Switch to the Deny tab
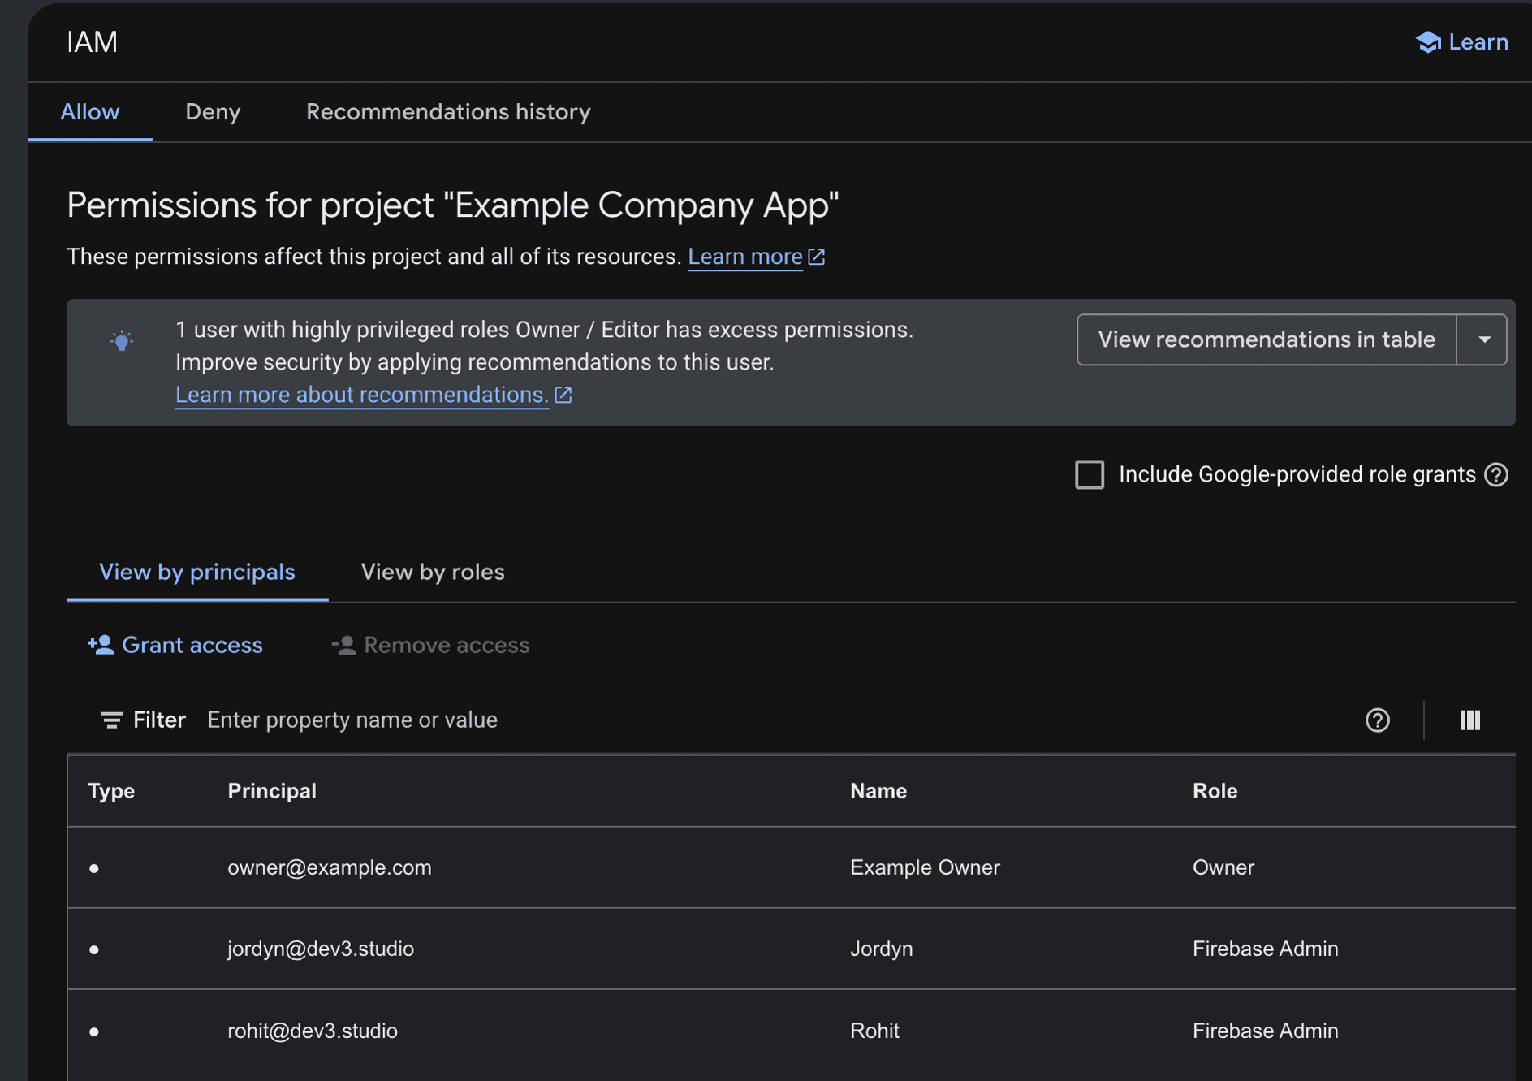The height and width of the screenshot is (1081, 1532). [x=213, y=112]
